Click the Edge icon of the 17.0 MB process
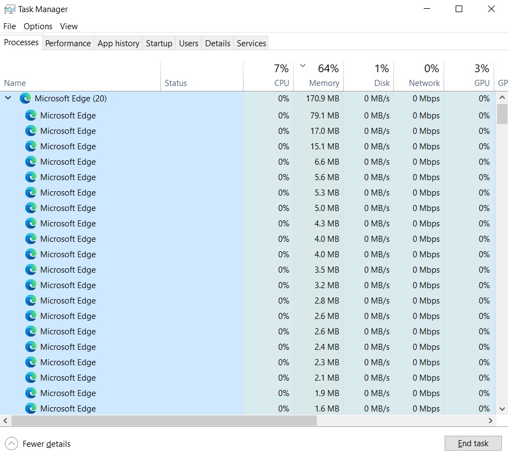The width and height of the screenshot is (508, 460). (x=32, y=131)
